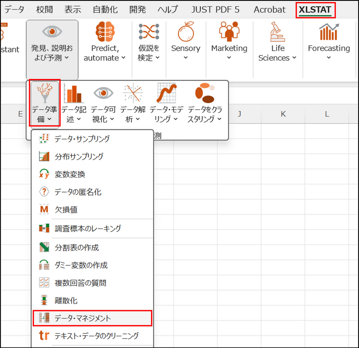Click the 分割表の作成 arrow table icon
Image resolution: width=359 pixels, height=348 pixels.
(44, 247)
